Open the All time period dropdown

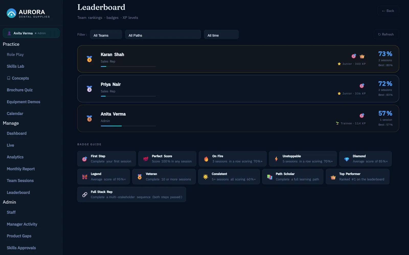(221, 35)
